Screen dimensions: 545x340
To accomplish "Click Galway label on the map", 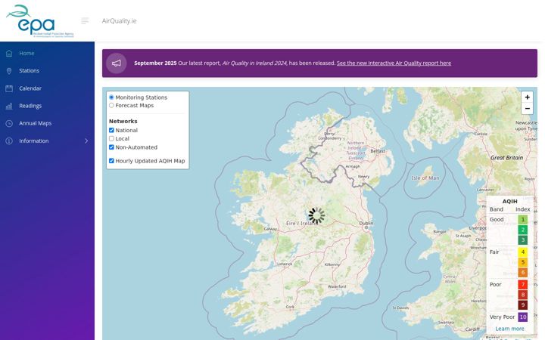I will (x=270, y=229).
